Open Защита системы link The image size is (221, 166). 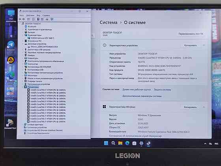coord(162,90)
